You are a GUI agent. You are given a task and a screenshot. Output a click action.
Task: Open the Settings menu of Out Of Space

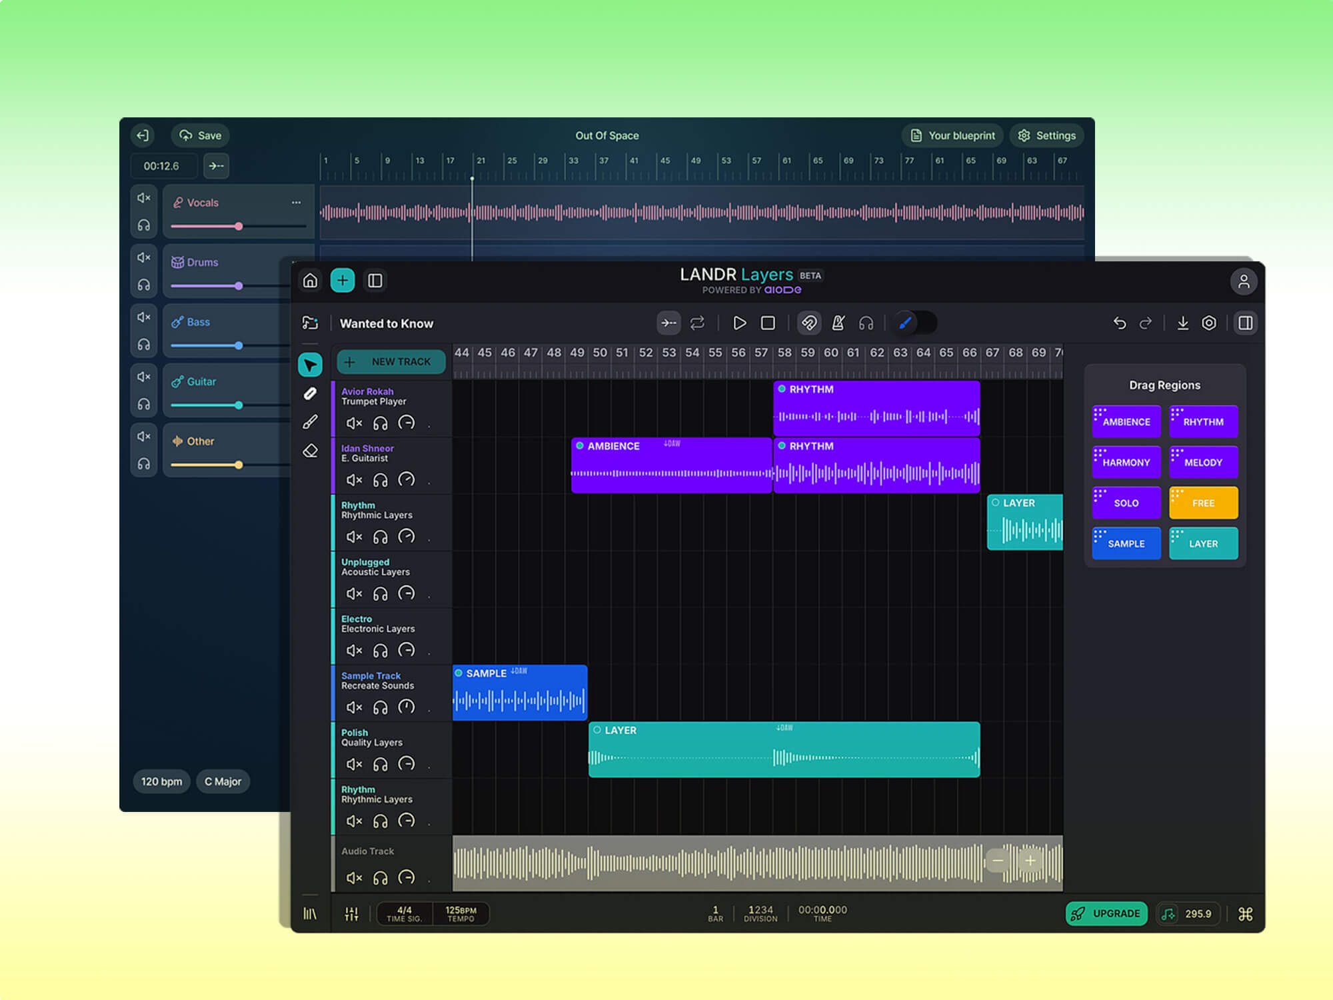coord(1046,135)
